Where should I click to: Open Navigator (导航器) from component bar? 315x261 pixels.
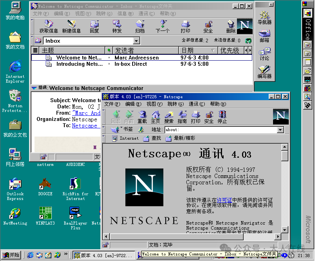pos(264,18)
